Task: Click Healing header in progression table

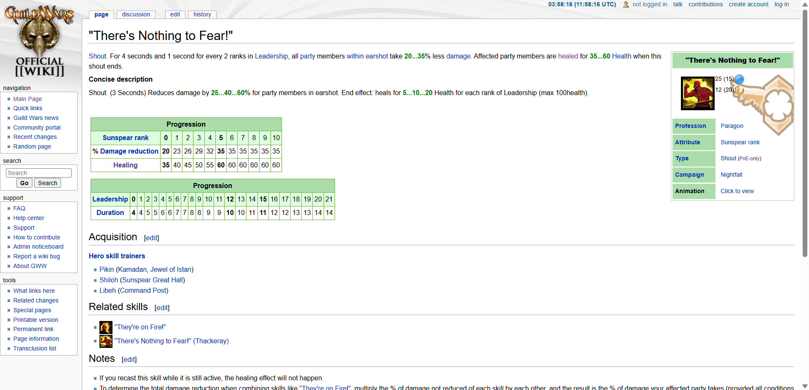Action: [125, 165]
